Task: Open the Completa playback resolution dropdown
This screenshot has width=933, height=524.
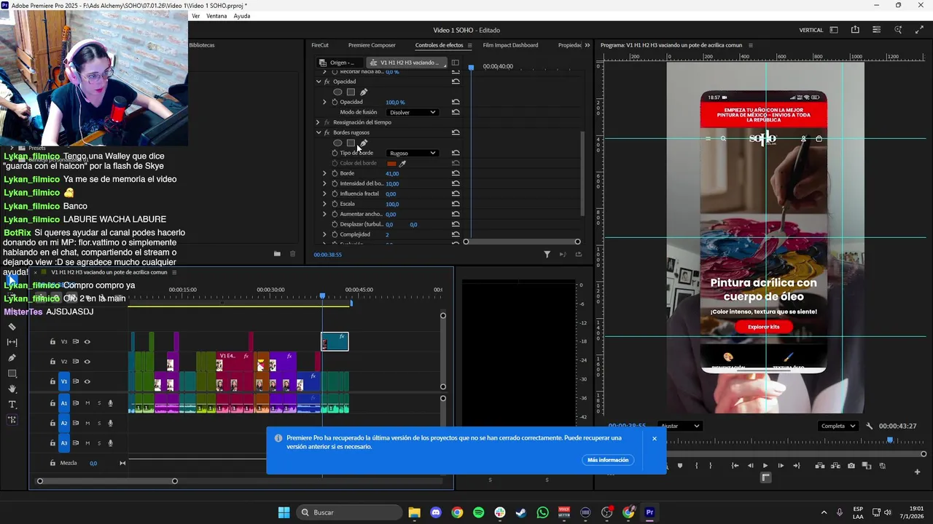Action: click(x=837, y=426)
